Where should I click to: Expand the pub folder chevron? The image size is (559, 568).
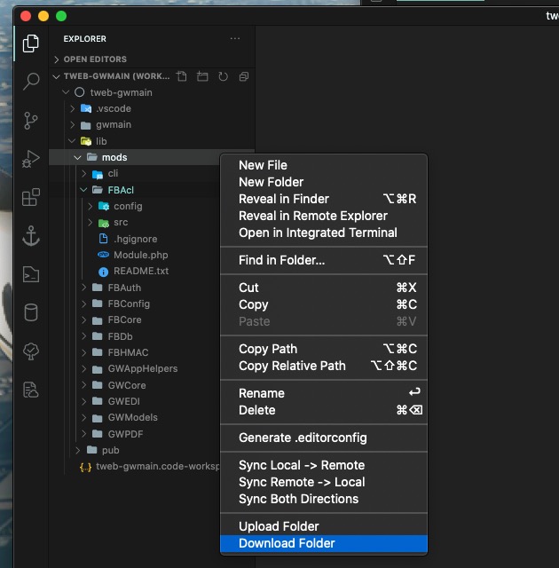[78, 450]
